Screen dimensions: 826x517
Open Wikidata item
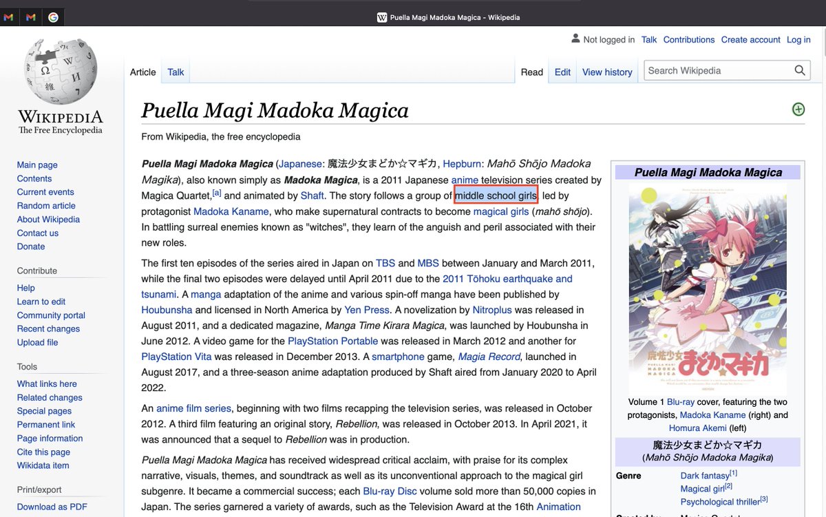click(43, 465)
